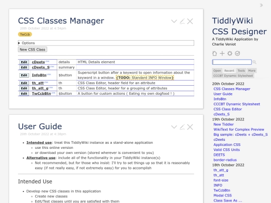Click the '20th October 2022' date header
The height and width of the screenshot is (203, 271).
228,84
